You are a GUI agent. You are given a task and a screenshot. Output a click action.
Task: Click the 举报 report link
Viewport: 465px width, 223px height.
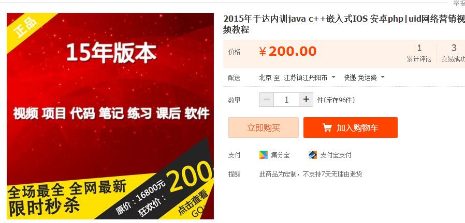click(x=459, y=4)
